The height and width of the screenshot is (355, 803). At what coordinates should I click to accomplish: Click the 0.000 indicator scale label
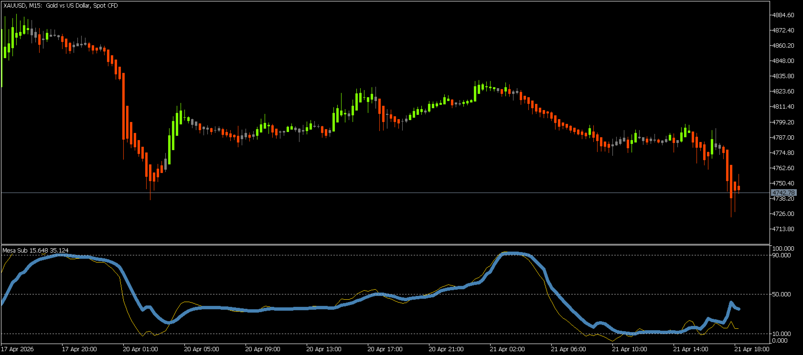coord(781,340)
